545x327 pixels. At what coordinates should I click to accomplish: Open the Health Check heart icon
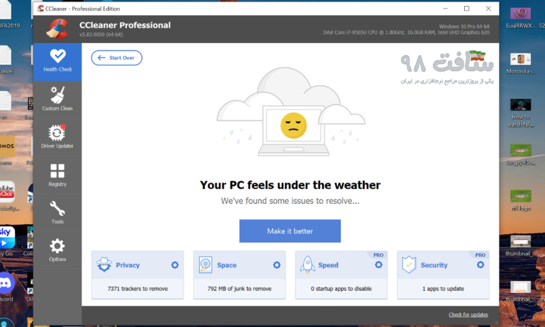coord(57,56)
